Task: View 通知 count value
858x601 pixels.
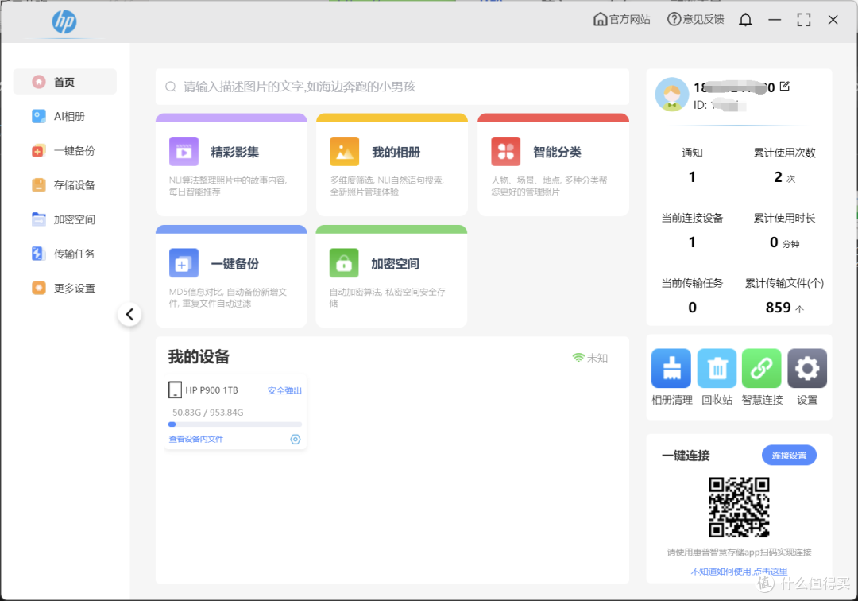Action: [x=692, y=176]
